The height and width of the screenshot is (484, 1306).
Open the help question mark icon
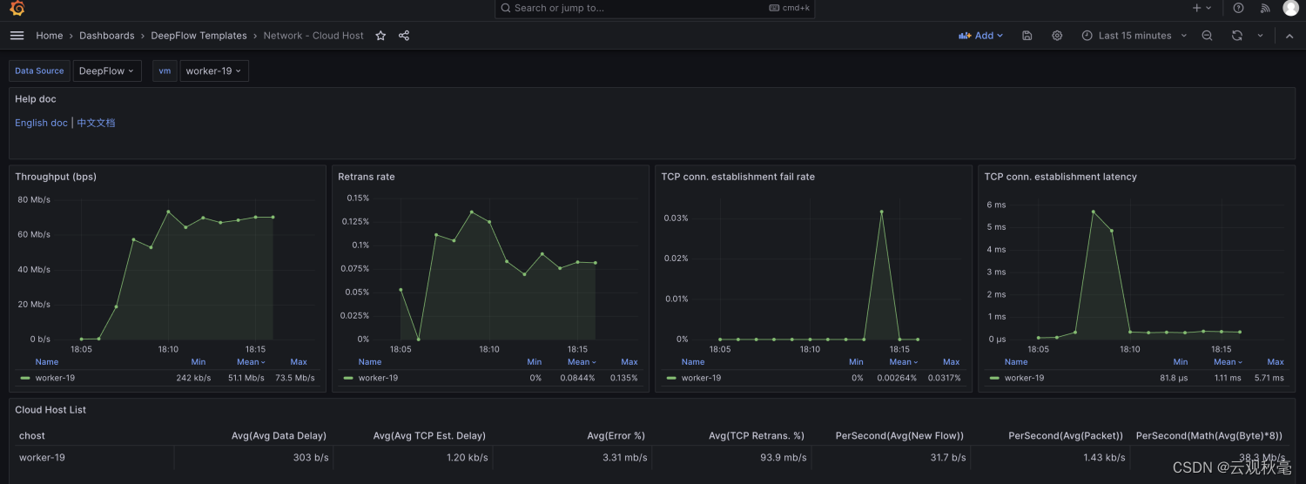click(1239, 8)
